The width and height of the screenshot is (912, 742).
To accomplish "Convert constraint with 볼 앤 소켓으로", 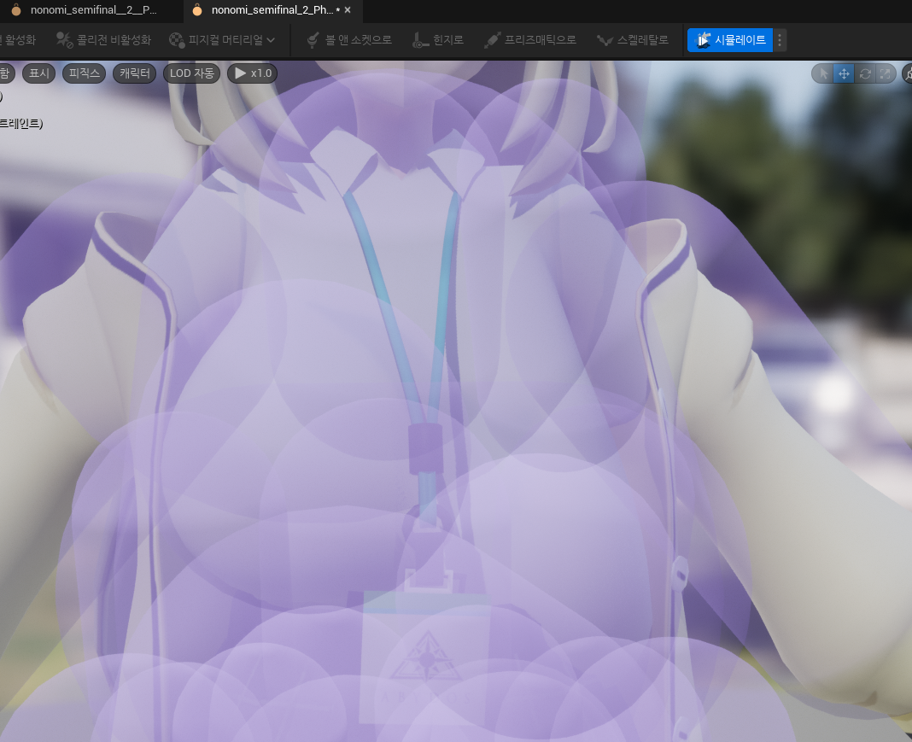I will [x=349, y=40].
